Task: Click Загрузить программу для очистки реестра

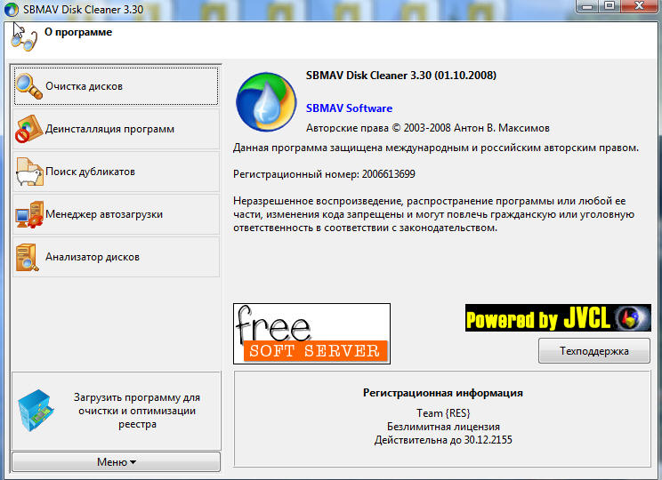Action: (116, 411)
